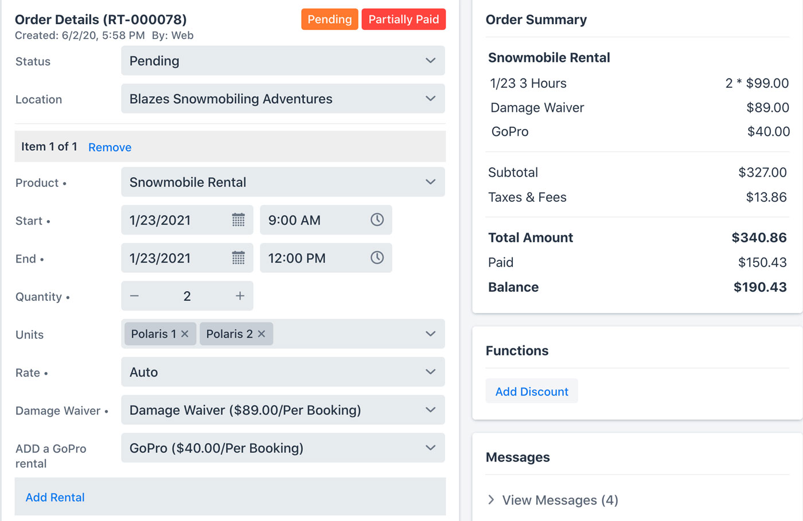Image resolution: width=803 pixels, height=521 pixels.
Task: Expand the Units selection dropdown arrow
Action: coord(430,334)
